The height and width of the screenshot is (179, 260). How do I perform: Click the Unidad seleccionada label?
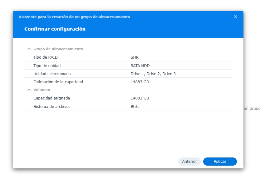pos(52,74)
